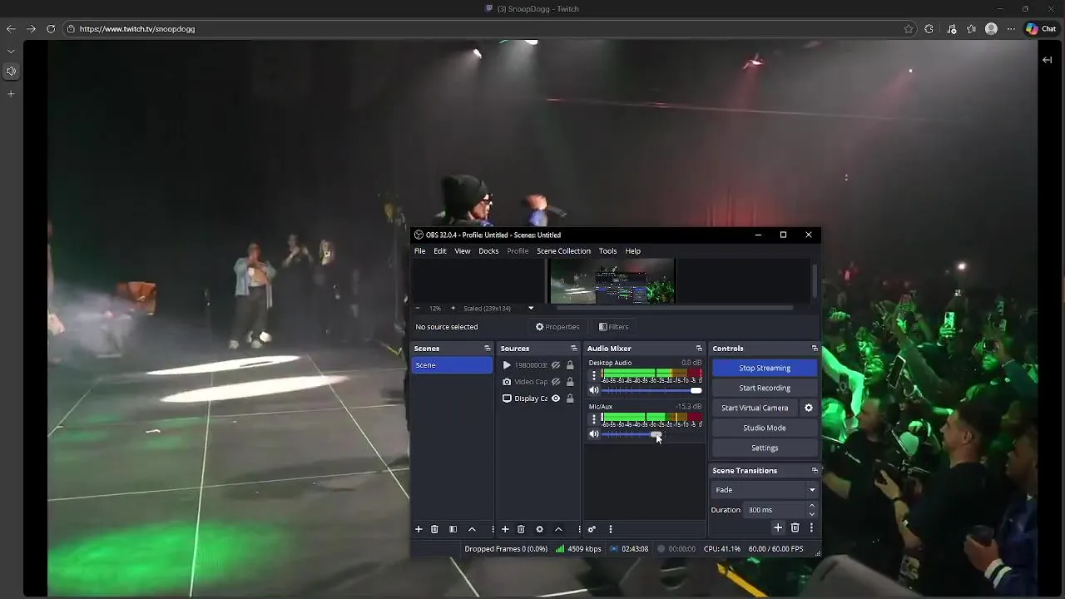Open OBS Settings button

coord(765,448)
